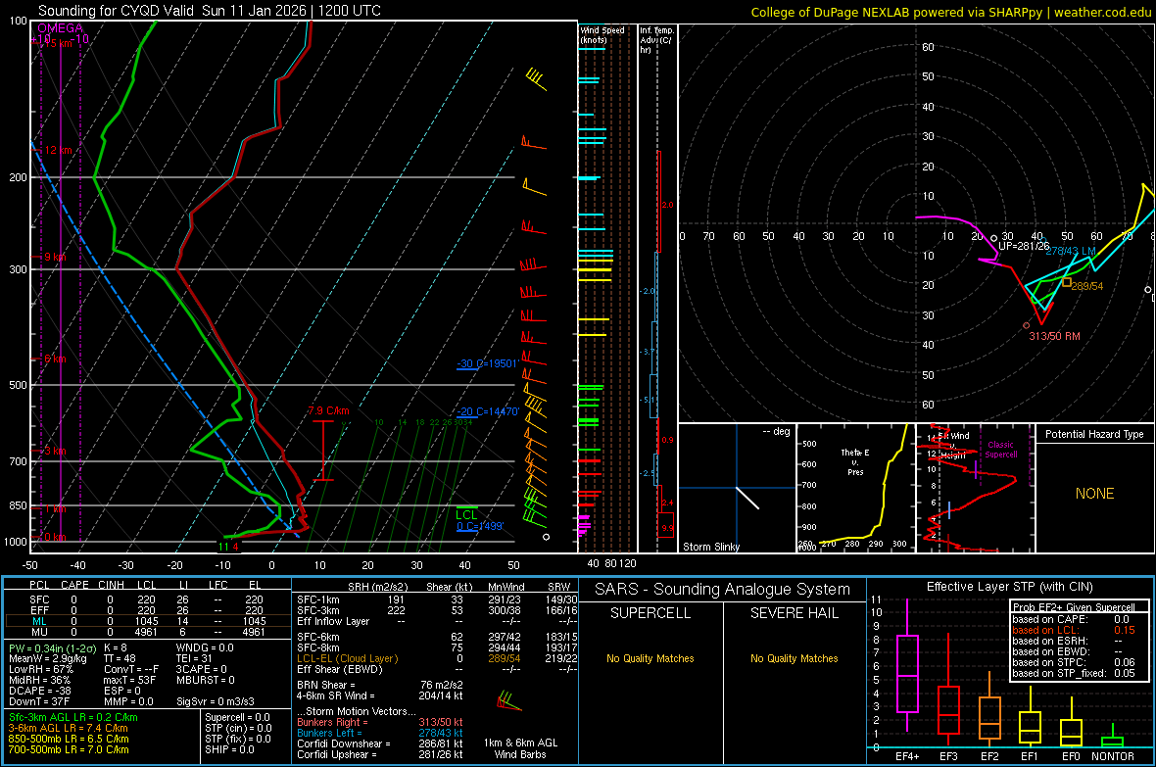Click the yellow wind barb nearest the 100 mb level
The height and width of the screenshot is (767, 1156).
(x=536, y=79)
